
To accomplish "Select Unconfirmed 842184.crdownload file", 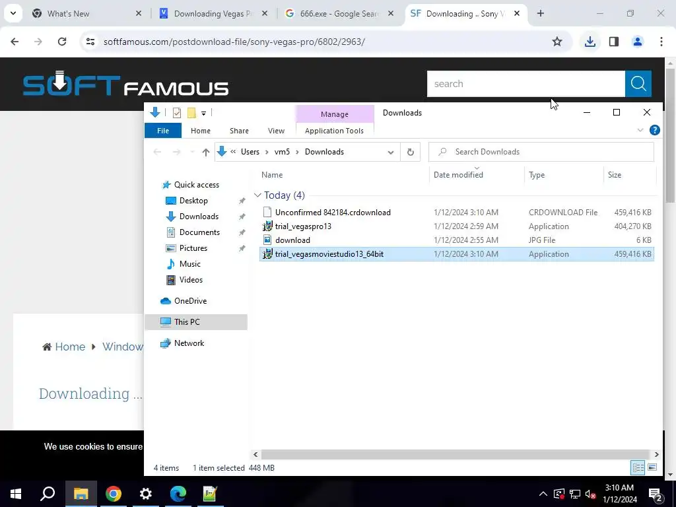I will point(457,212).
